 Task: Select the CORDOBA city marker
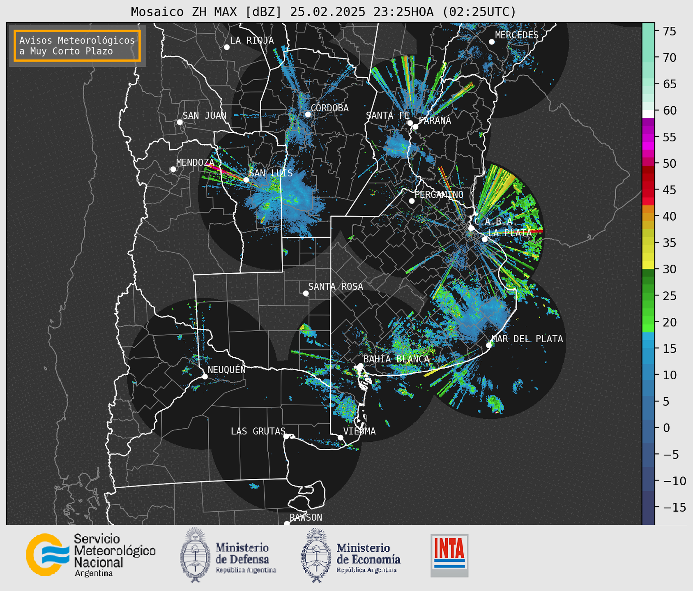tap(308, 114)
